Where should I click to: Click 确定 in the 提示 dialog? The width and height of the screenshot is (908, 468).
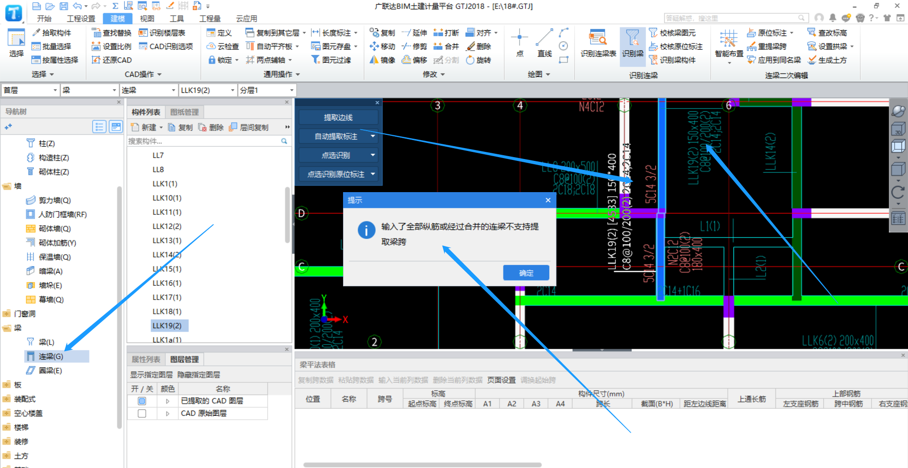(x=526, y=273)
